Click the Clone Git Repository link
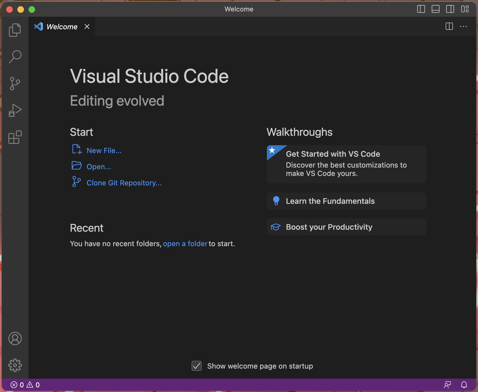The width and height of the screenshot is (478, 392). pyautogui.click(x=124, y=183)
